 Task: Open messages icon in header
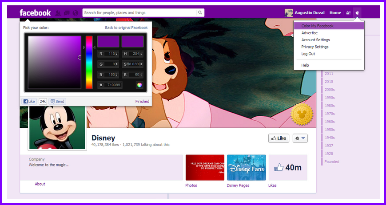click(67, 13)
